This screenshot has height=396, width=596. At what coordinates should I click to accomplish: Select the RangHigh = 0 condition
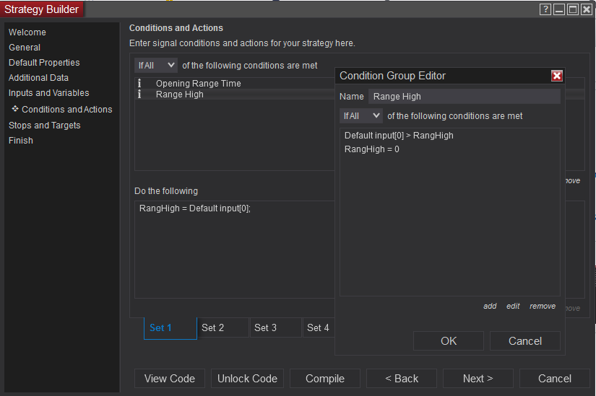coord(372,149)
